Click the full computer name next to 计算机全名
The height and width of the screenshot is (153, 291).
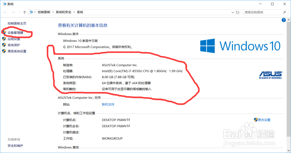click(116, 126)
